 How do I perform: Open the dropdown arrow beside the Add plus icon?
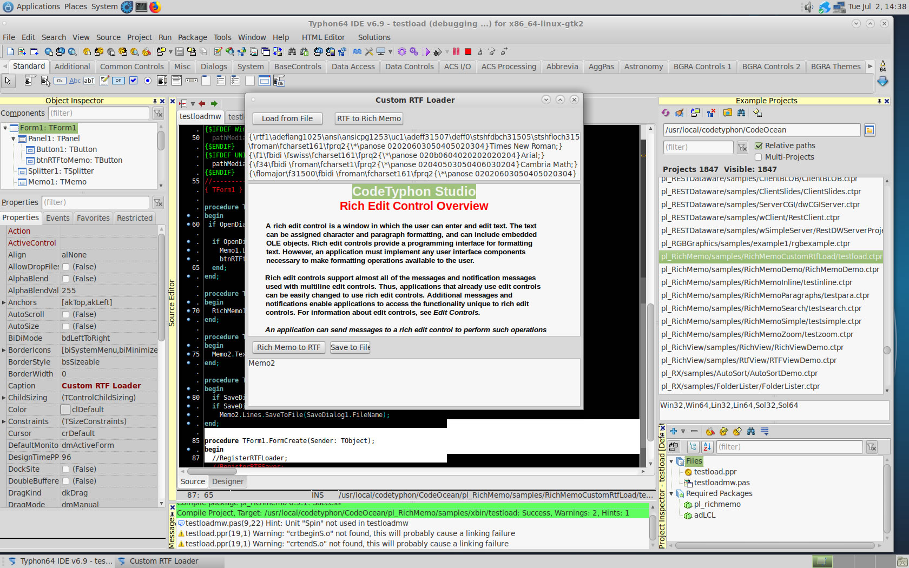[683, 431]
